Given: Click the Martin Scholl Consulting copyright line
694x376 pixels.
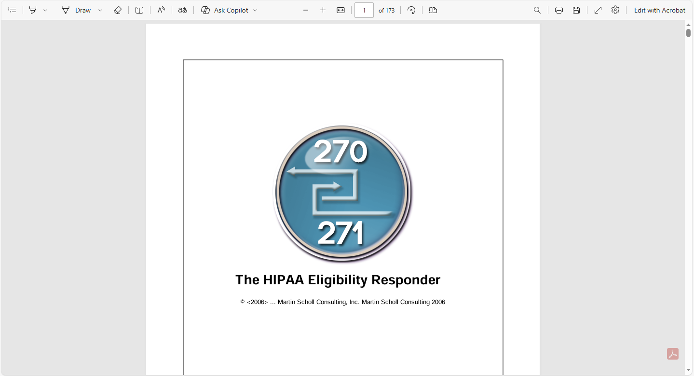Looking at the screenshot, I should click(343, 302).
